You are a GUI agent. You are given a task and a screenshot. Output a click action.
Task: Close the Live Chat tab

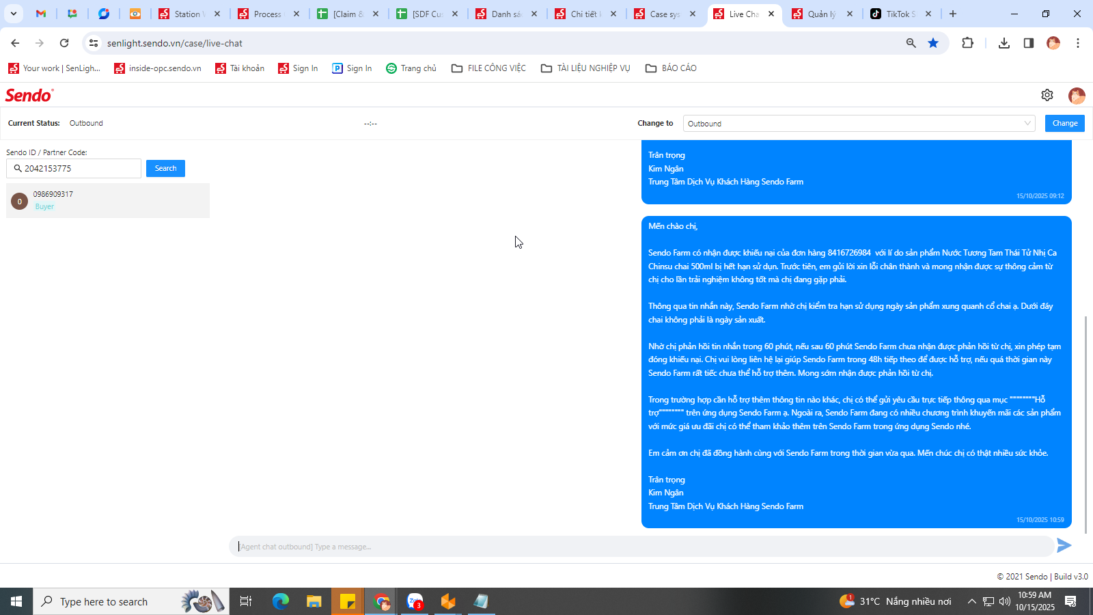771,14
